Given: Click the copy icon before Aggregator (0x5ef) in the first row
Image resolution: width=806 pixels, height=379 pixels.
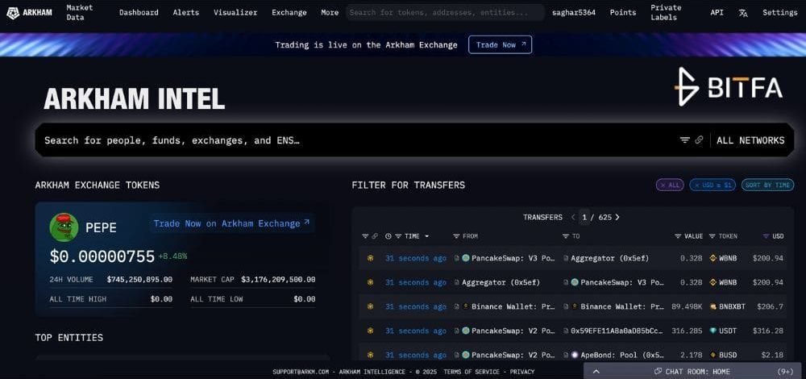Looking at the screenshot, I should click(x=566, y=258).
